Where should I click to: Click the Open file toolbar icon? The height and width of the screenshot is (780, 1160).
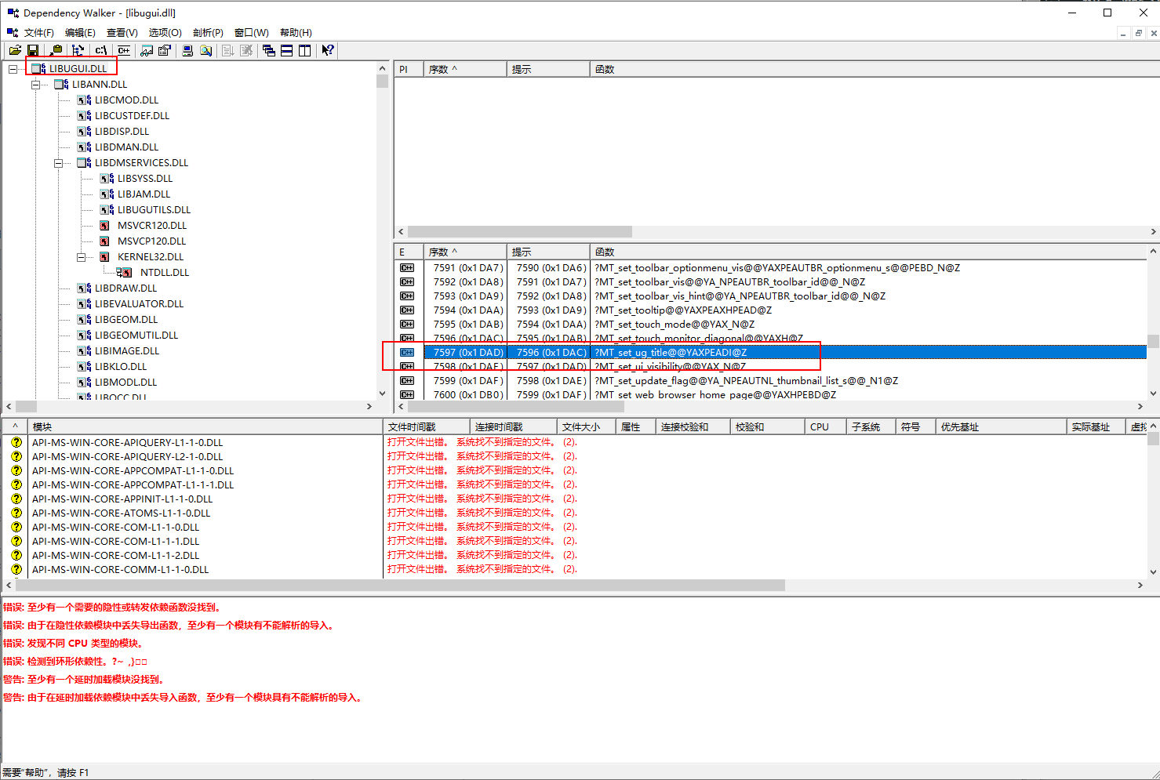point(15,50)
